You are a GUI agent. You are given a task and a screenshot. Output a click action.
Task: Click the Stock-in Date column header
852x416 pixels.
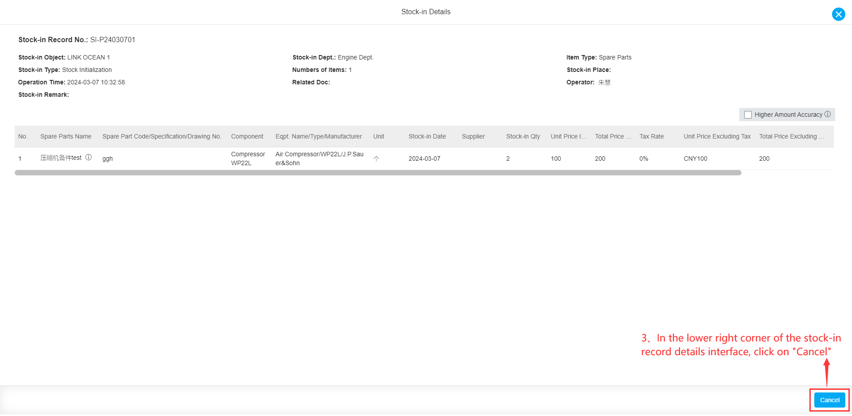pyautogui.click(x=427, y=136)
